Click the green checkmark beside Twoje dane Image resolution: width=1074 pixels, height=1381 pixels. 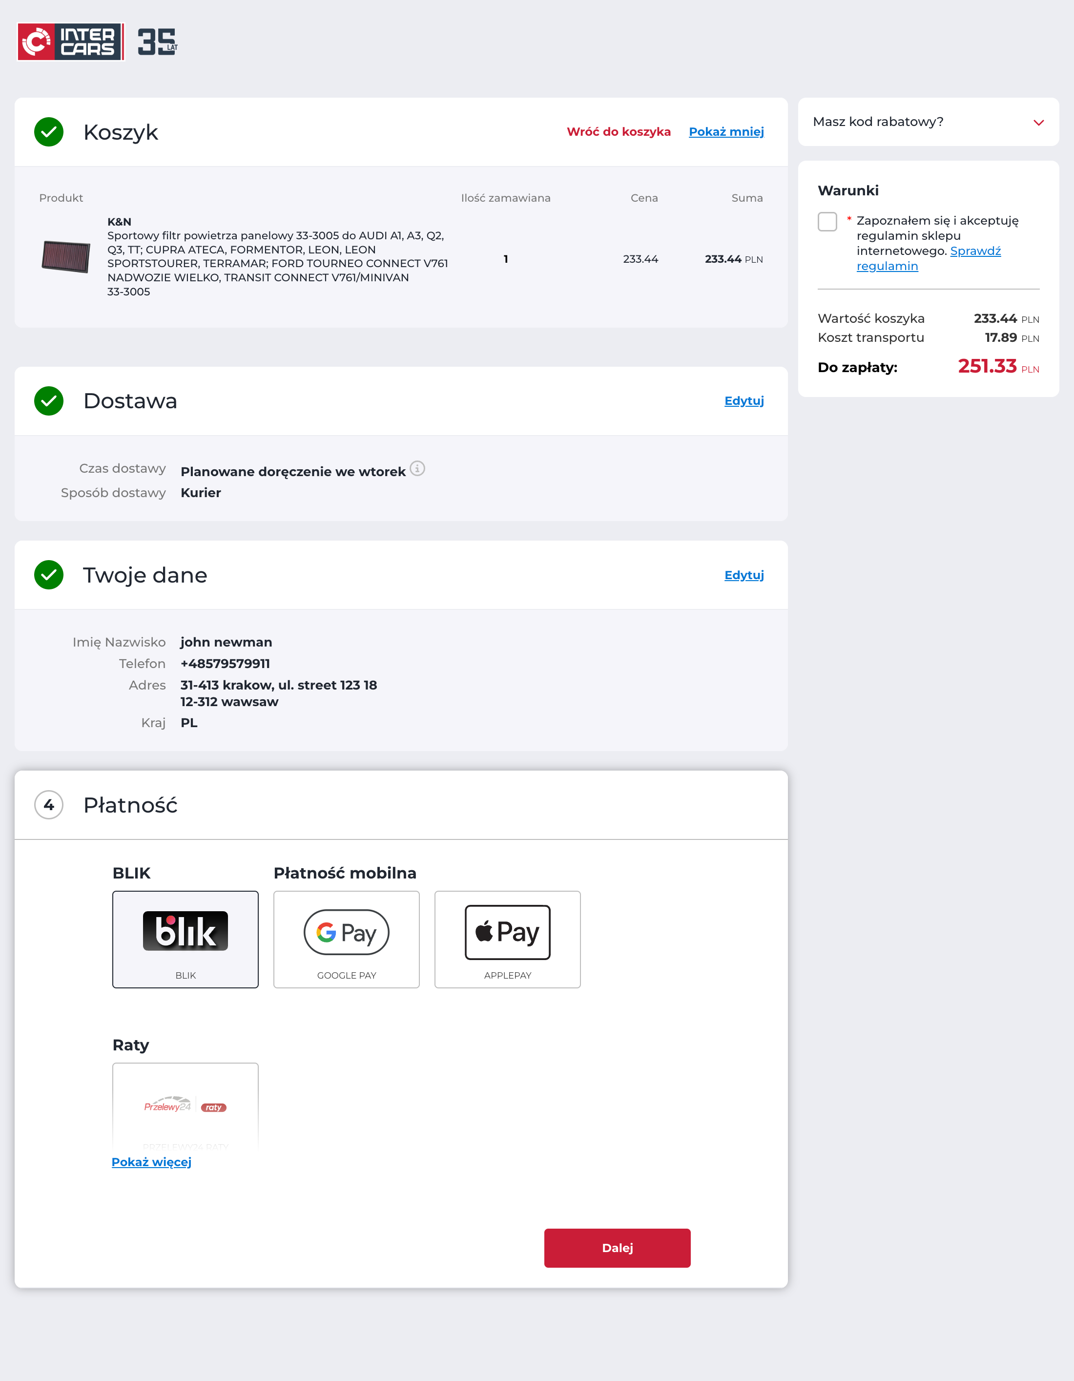pos(49,575)
